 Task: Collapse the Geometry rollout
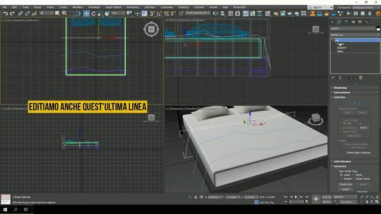[x=355, y=166]
